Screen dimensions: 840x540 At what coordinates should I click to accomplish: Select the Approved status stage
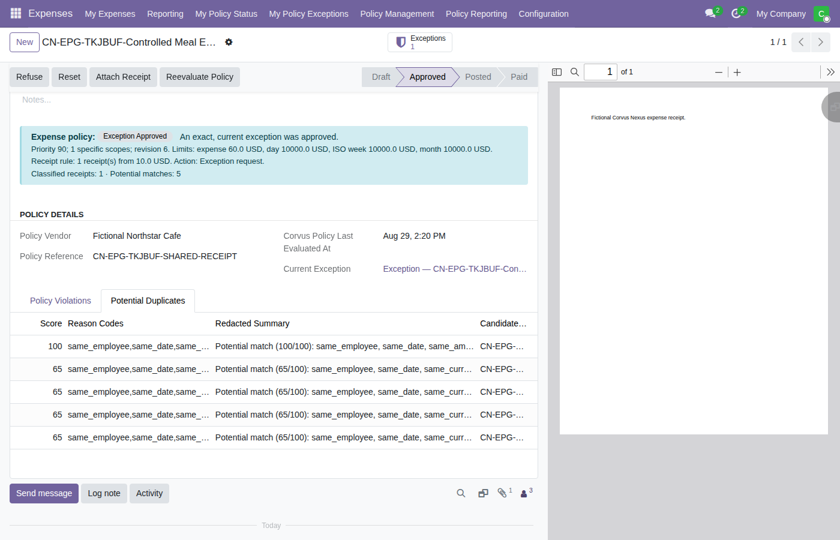(x=427, y=77)
